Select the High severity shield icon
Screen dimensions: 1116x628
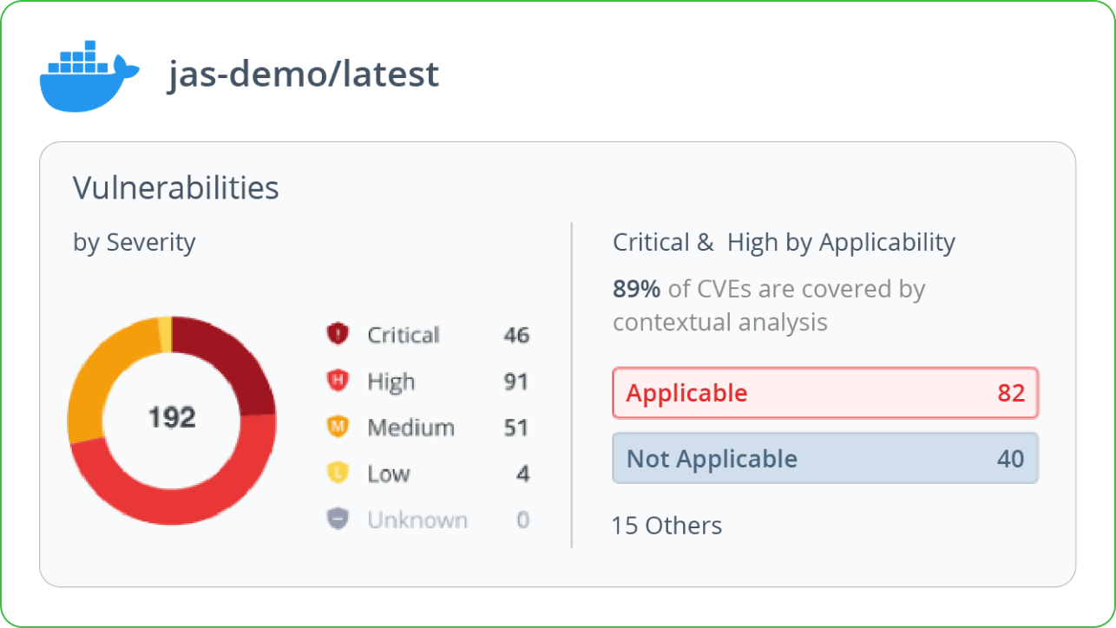[337, 381]
